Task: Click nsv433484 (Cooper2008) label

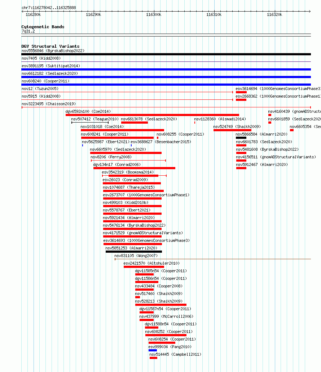Action: pyautogui.click(x=159, y=286)
